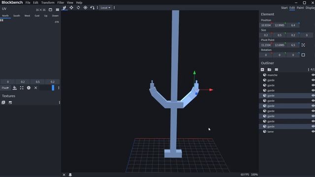
Task: Click the UV maximize icon
Action: (x=22, y=88)
